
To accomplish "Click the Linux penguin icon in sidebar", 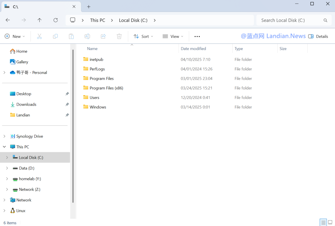I will pyautogui.click(x=13, y=210).
